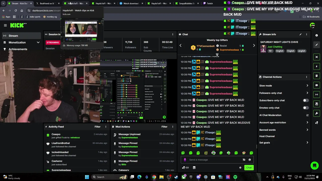The height and width of the screenshot is (181, 322).
Task: Click the document note icon in the right sidebar
Action: pyautogui.click(x=317, y=76)
